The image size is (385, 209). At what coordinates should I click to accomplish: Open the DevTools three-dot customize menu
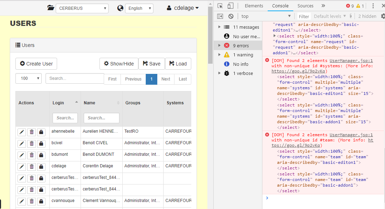click(x=372, y=6)
